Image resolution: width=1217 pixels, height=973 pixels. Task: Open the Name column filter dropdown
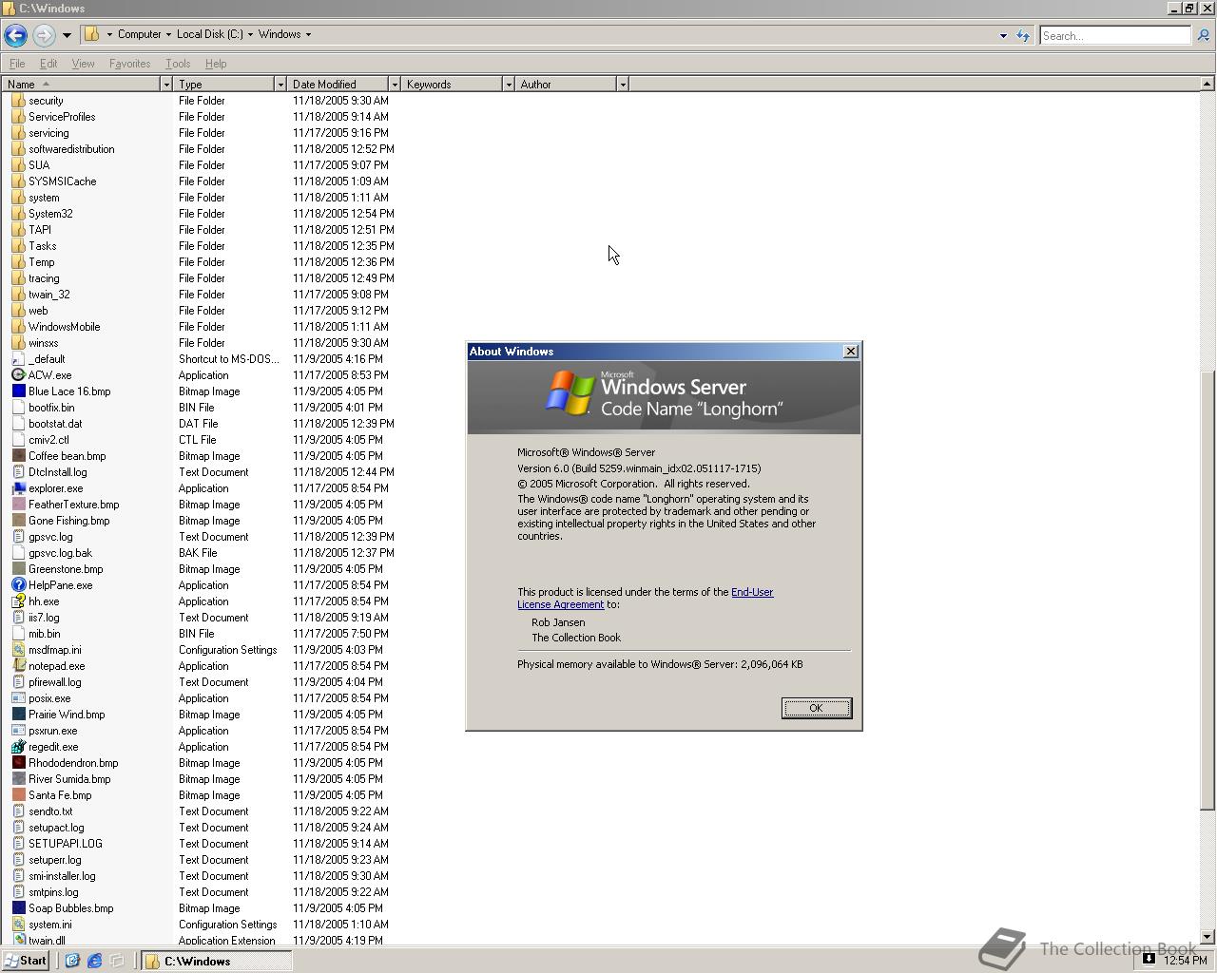click(166, 85)
